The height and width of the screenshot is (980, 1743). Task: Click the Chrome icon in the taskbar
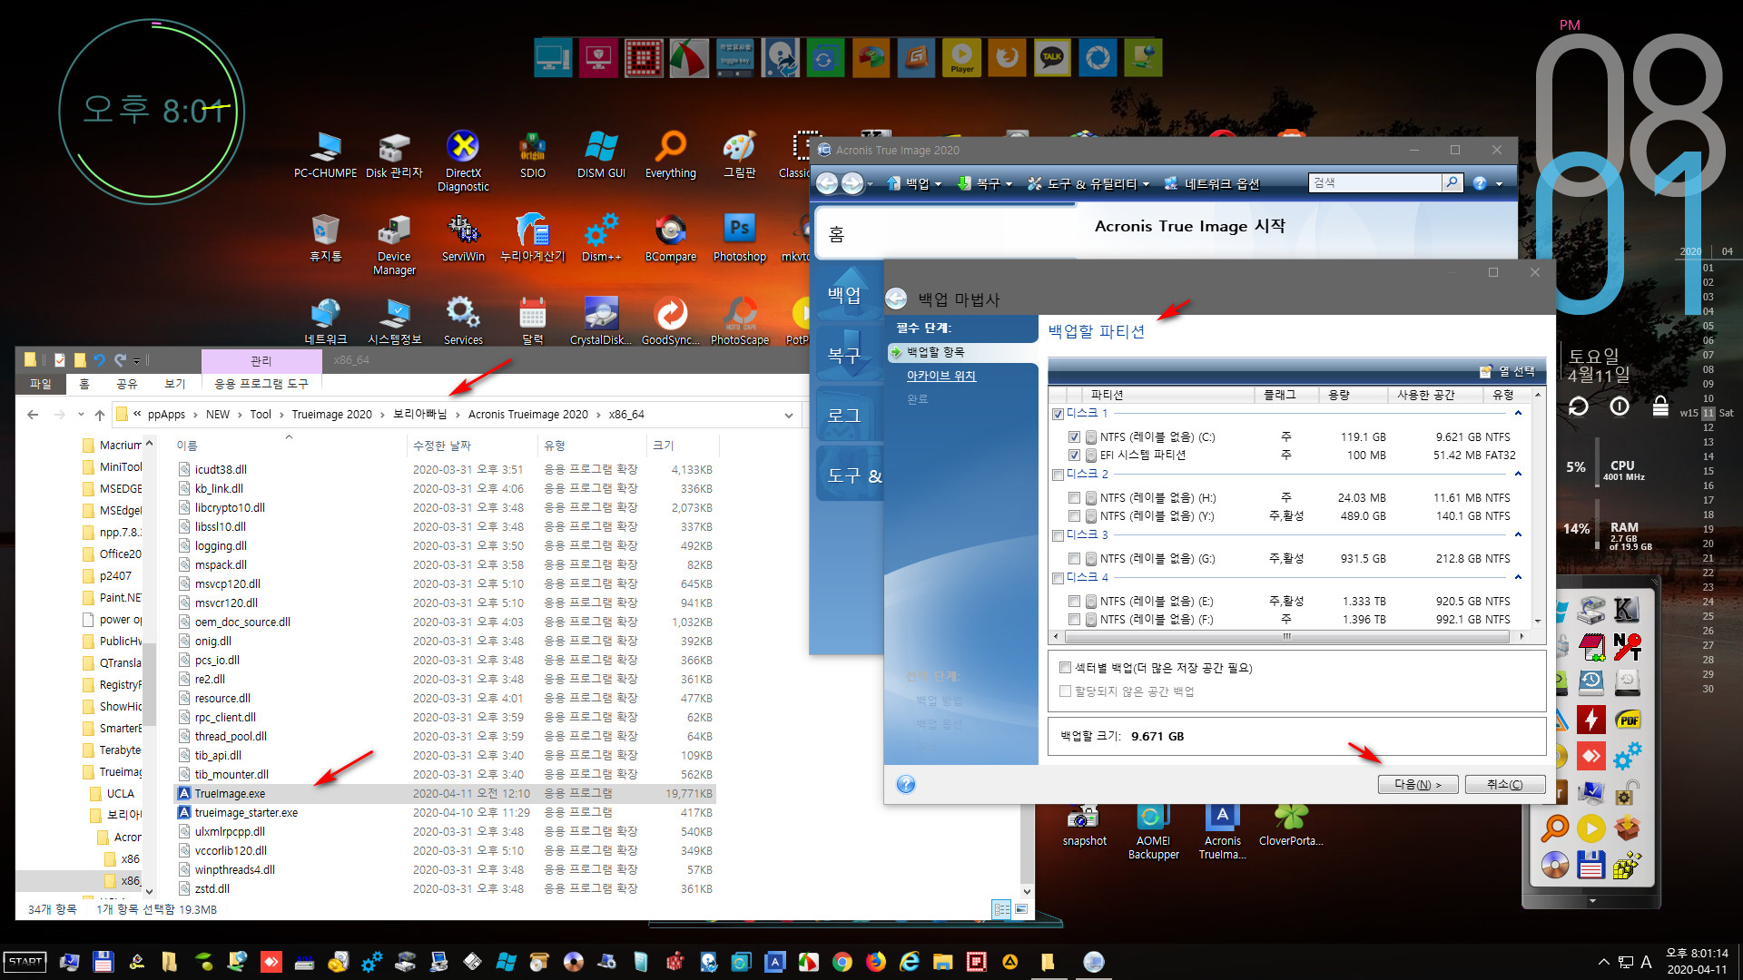coord(842,962)
